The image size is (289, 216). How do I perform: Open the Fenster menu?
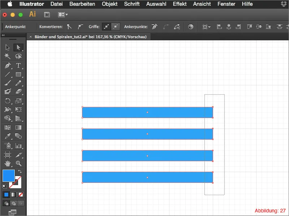point(227,4)
